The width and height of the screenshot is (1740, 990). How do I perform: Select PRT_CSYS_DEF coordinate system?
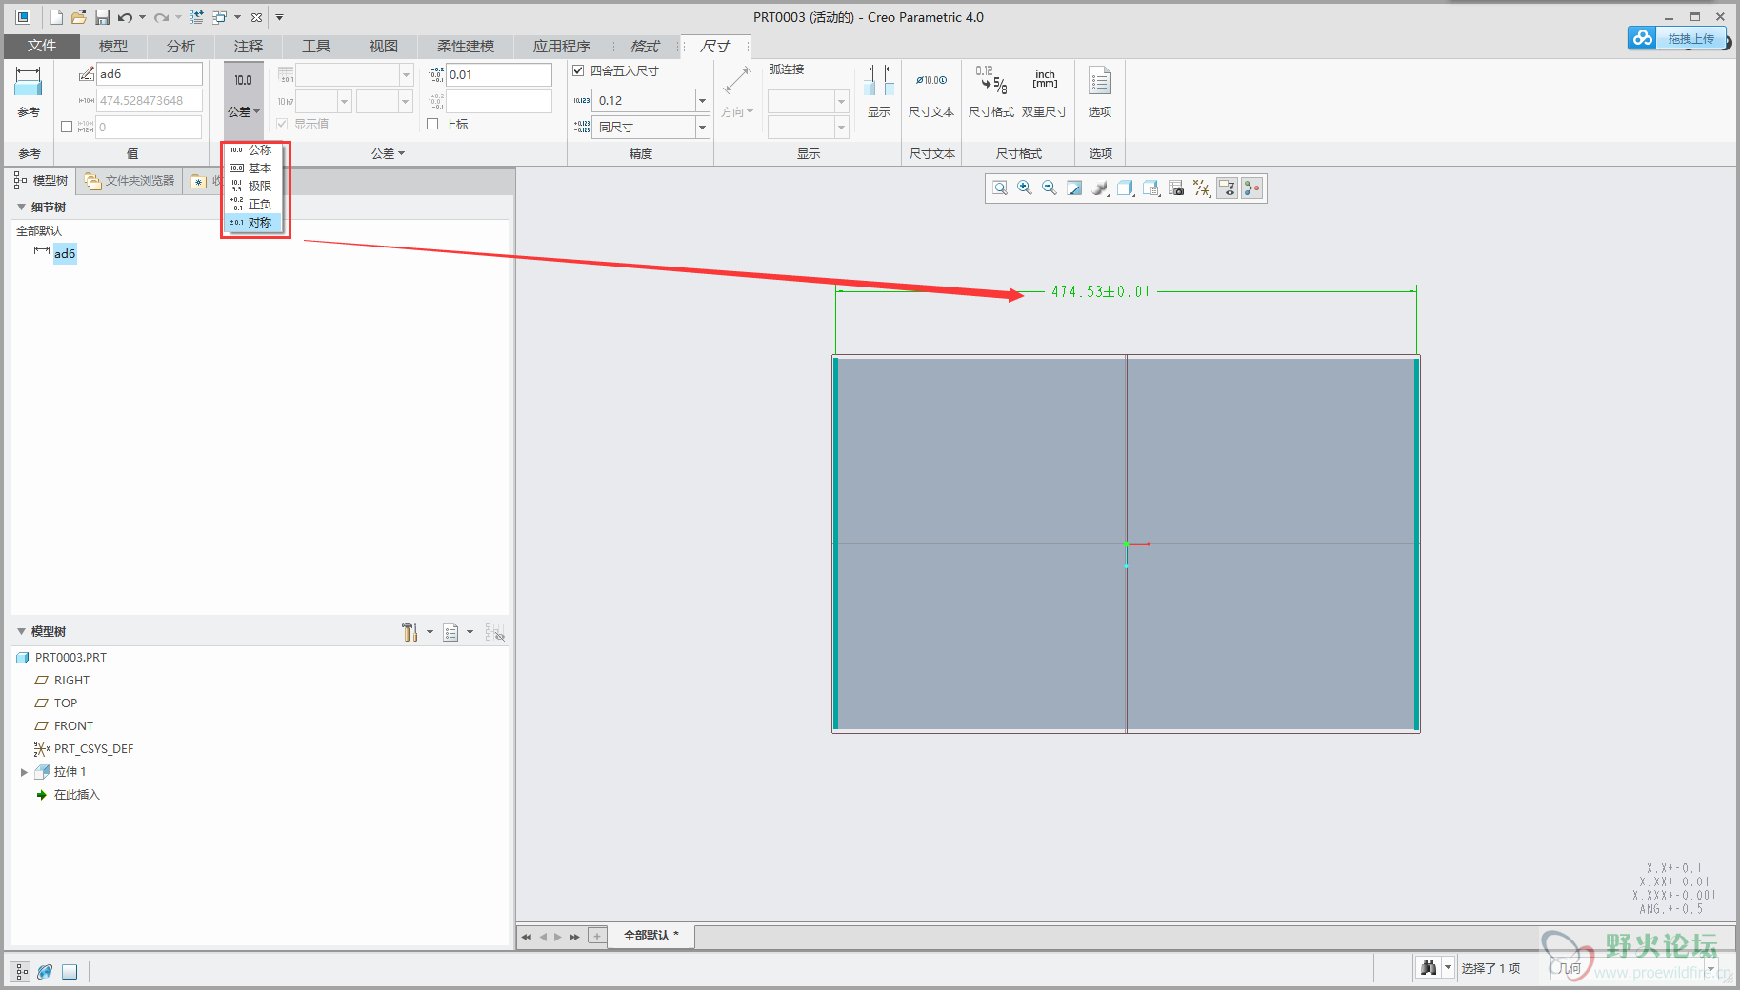[93, 749]
